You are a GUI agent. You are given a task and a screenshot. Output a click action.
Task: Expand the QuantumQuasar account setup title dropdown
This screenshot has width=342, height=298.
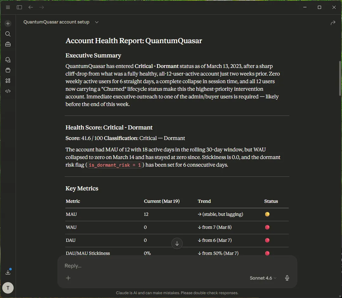click(x=97, y=22)
